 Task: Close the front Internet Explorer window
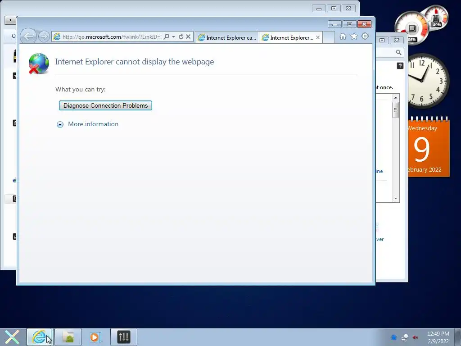tap(364, 24)
